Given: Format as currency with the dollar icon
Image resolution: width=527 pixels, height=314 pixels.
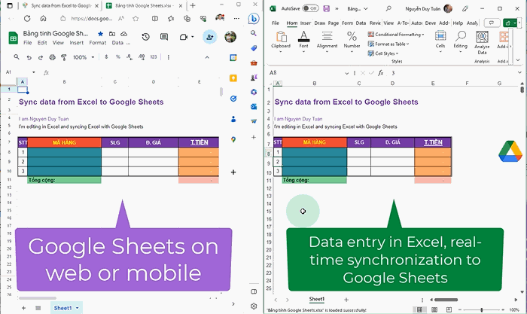Looking at the screenshot, I should [x=106, y=56].
